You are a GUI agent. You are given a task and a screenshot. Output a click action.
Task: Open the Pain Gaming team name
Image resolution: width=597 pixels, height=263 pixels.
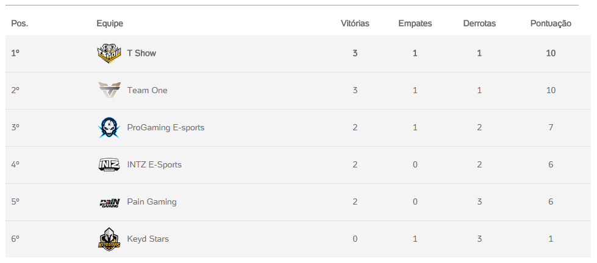coord(152,202)
